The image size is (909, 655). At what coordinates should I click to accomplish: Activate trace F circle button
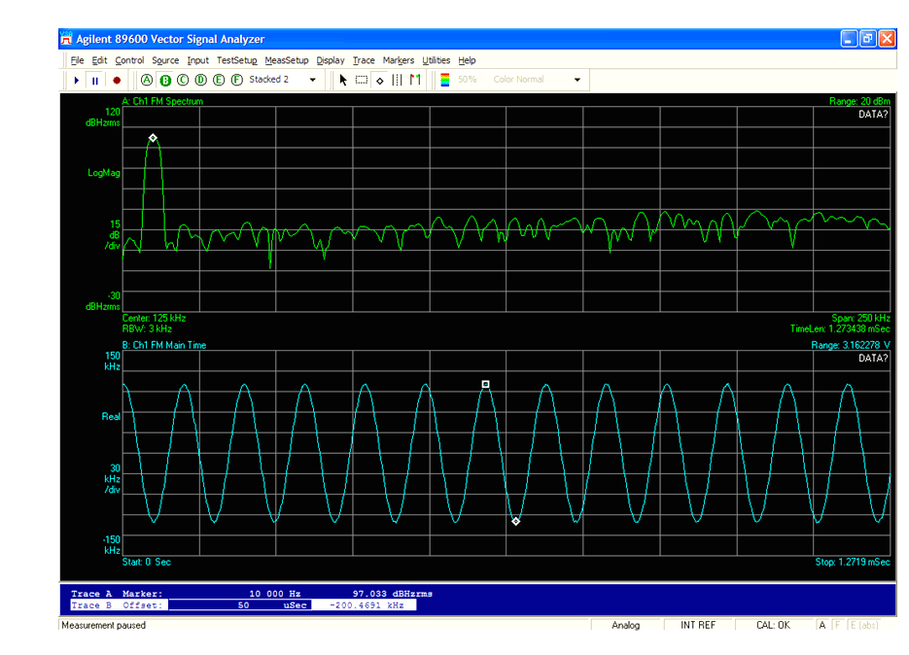[x=236, y=80]
